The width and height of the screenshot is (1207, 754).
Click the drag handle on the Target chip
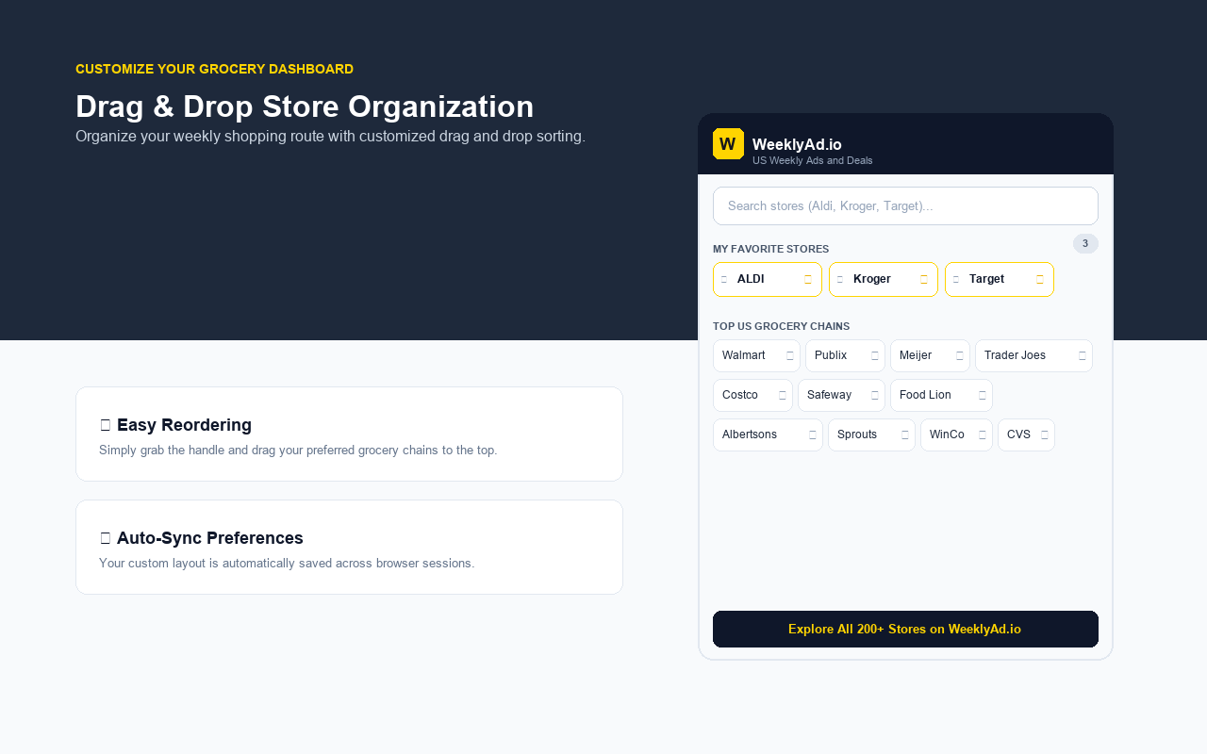956,280
